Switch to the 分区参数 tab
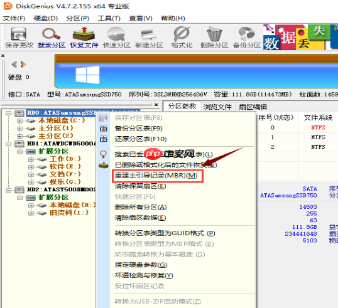This screenshot has height=308, width=338. 182,106
